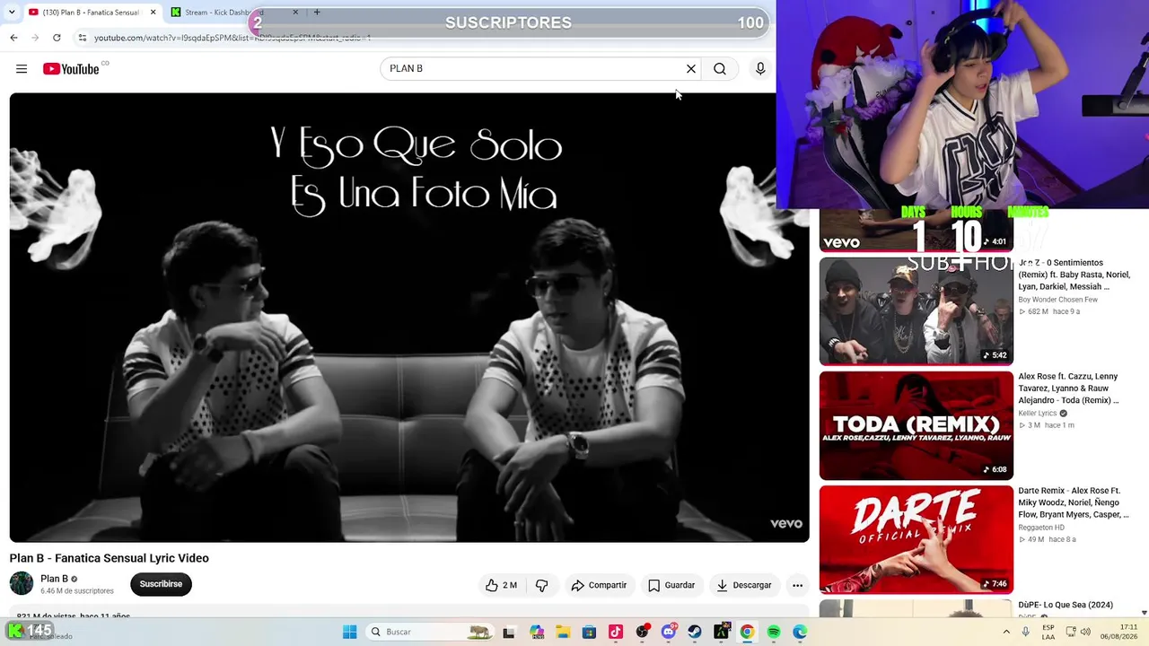Open Task View from the taskbar
The image size is (1149, 646).
(509, 632)
